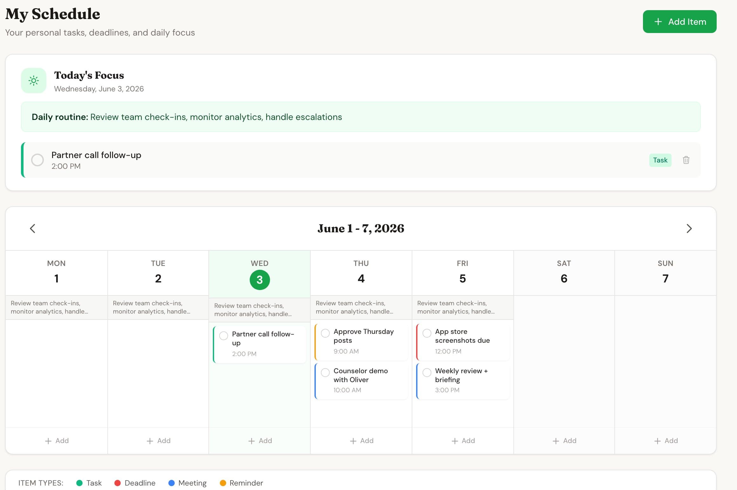The width and height of the screenshot is (737, 490).
Task: Add an item to Thursday 4
Action: 362,440
